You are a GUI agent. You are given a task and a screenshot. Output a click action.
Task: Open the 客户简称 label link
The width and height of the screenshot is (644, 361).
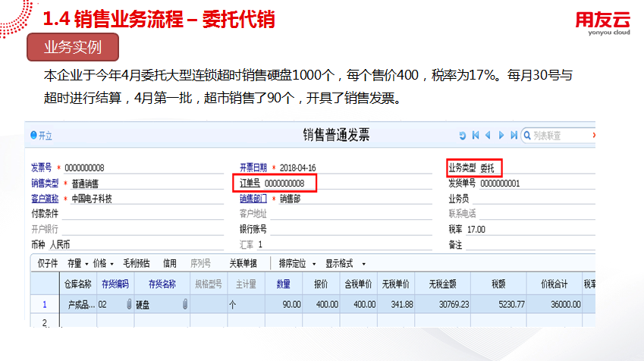45,199
